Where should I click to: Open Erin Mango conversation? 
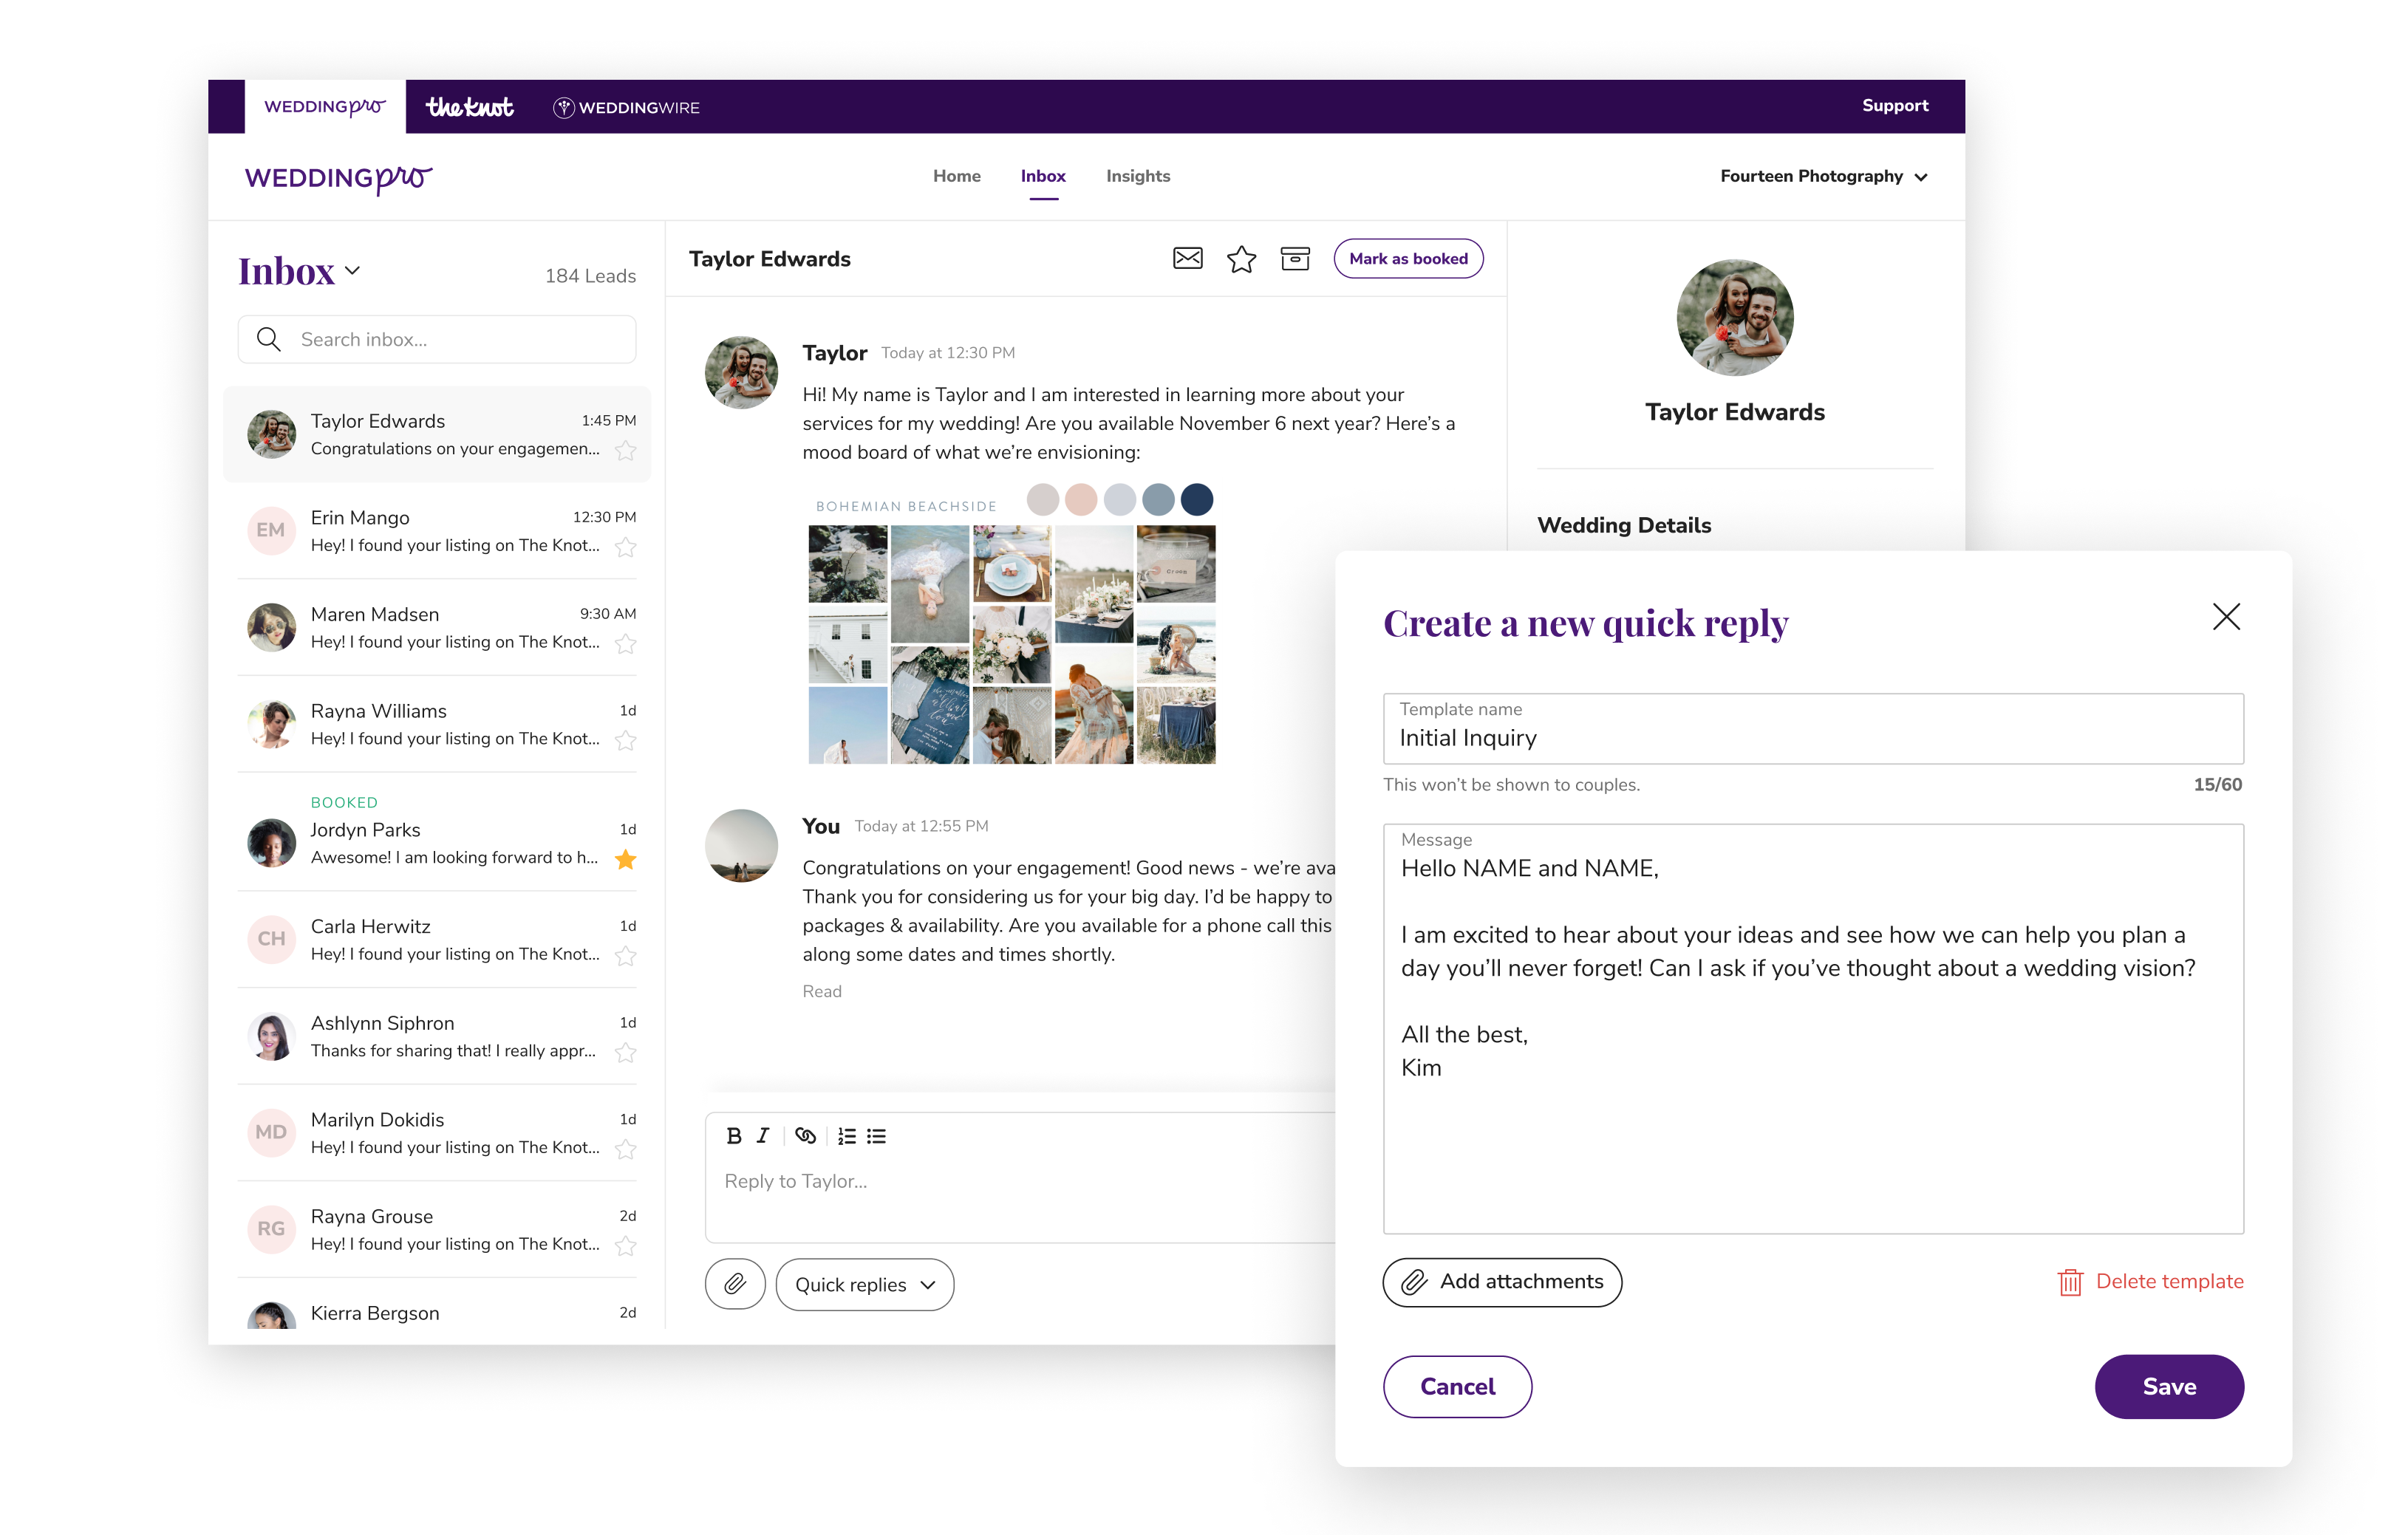pyautogui.click(x=437, y=531)
